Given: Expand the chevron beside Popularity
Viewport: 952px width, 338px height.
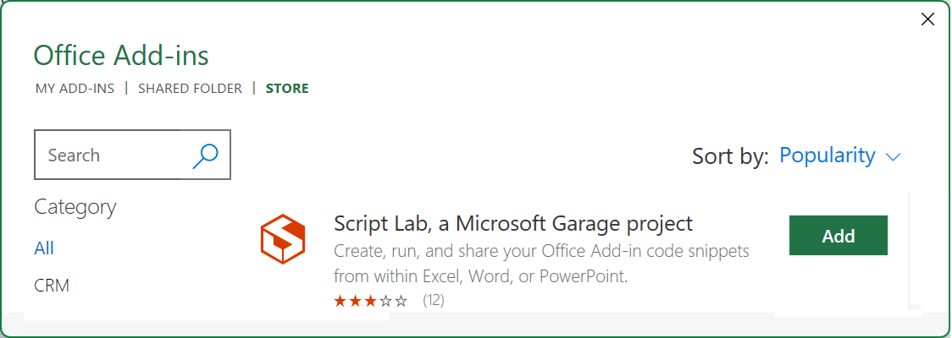Looking at the screenshot, I should (x=893, y=157).
